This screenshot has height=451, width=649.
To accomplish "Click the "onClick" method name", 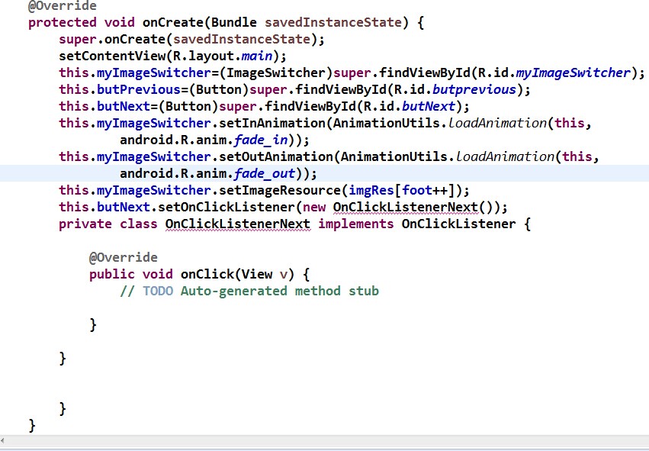I will click(x=207, y=274).
